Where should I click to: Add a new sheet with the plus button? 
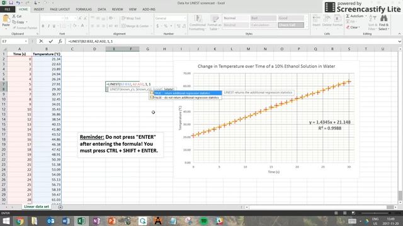(60, 207)
